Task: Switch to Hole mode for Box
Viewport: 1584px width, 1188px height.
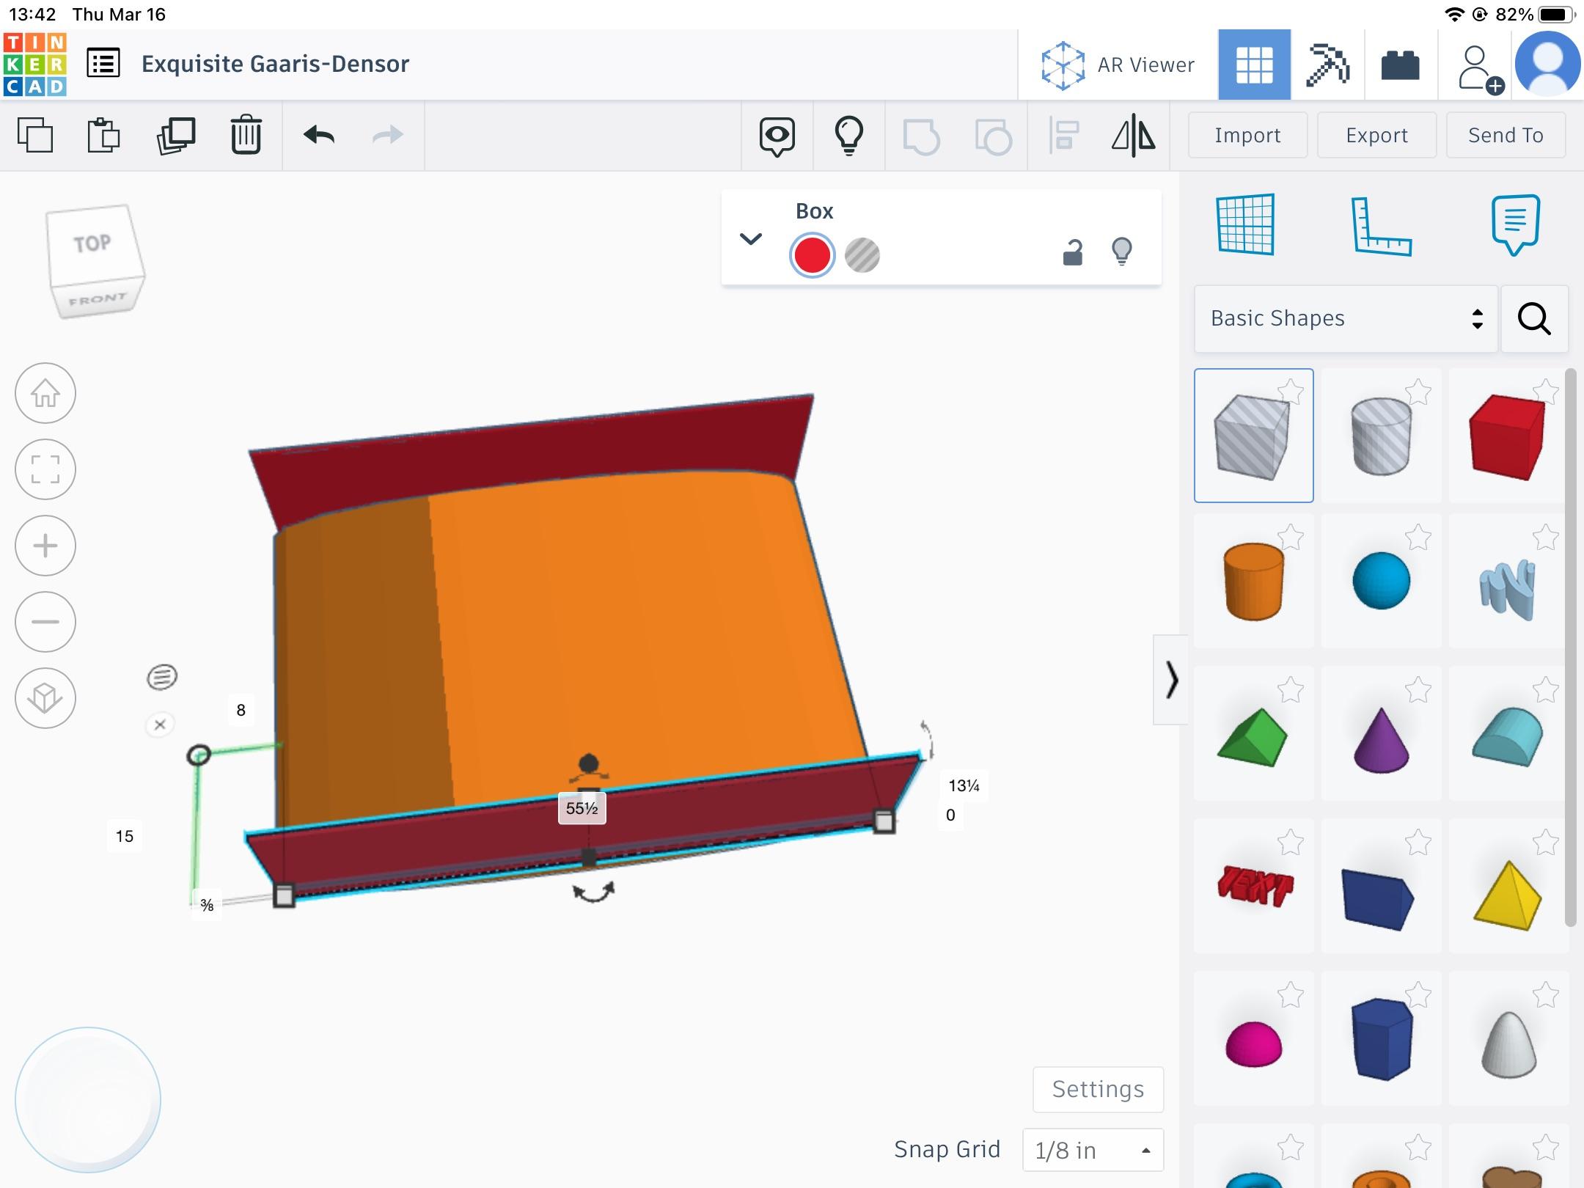Action: (862, 256)
